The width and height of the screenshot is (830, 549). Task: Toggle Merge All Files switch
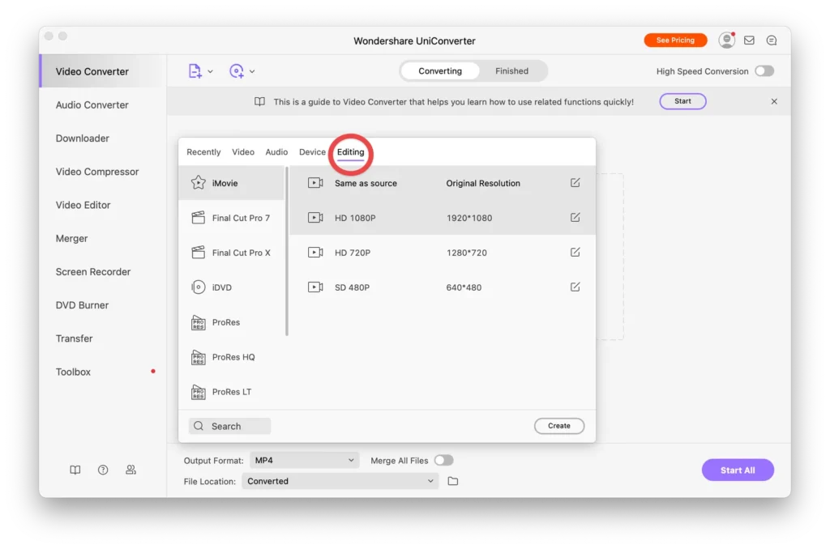click(443, 460)
